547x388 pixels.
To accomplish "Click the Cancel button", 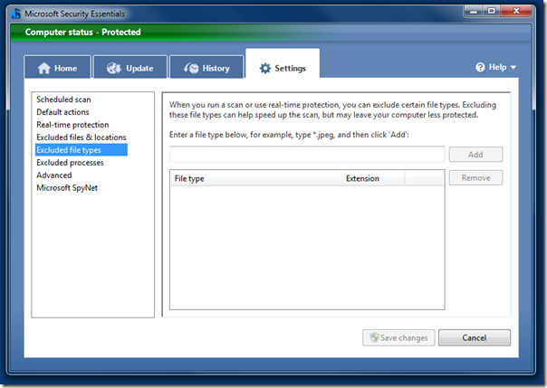I will [x=475, y=337].
